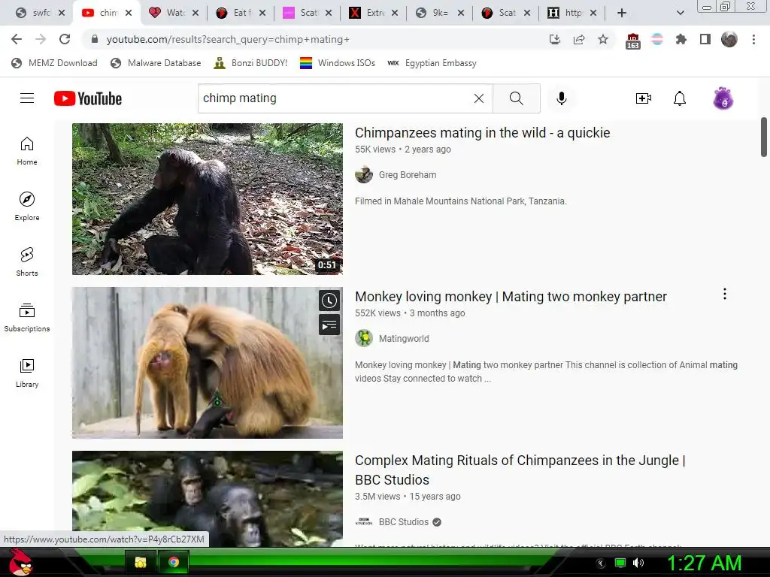Submit search with magnifier button
Image resolution: width=770 pixels, height=577 pixels.
click(x=516, y=98)
